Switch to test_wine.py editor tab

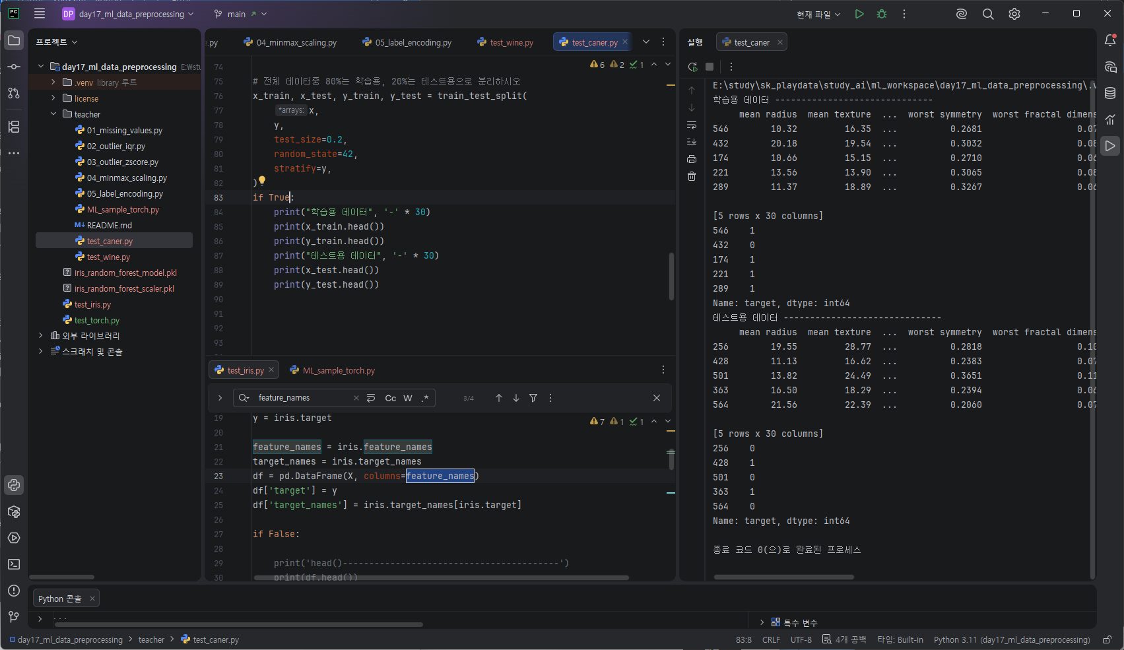click(505, 42)
